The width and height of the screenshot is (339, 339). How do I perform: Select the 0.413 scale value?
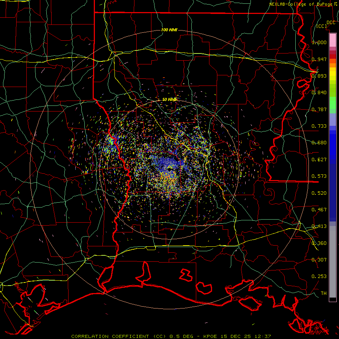tap(319, 226)
